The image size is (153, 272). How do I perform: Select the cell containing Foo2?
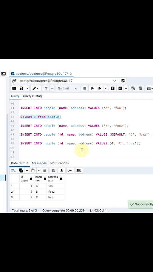pos(55,192)
